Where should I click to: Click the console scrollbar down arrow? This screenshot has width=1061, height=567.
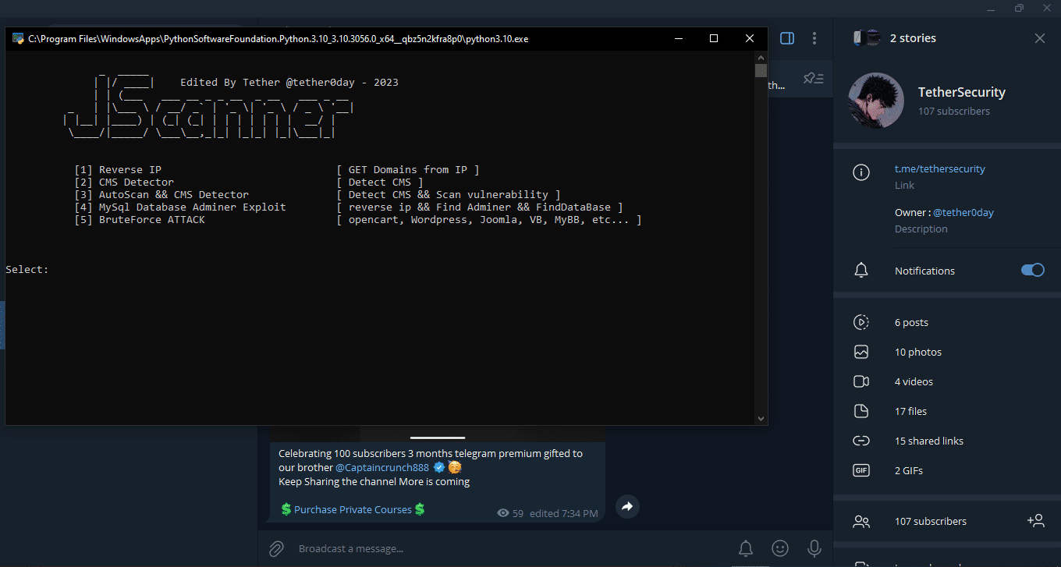click(761, 418)
